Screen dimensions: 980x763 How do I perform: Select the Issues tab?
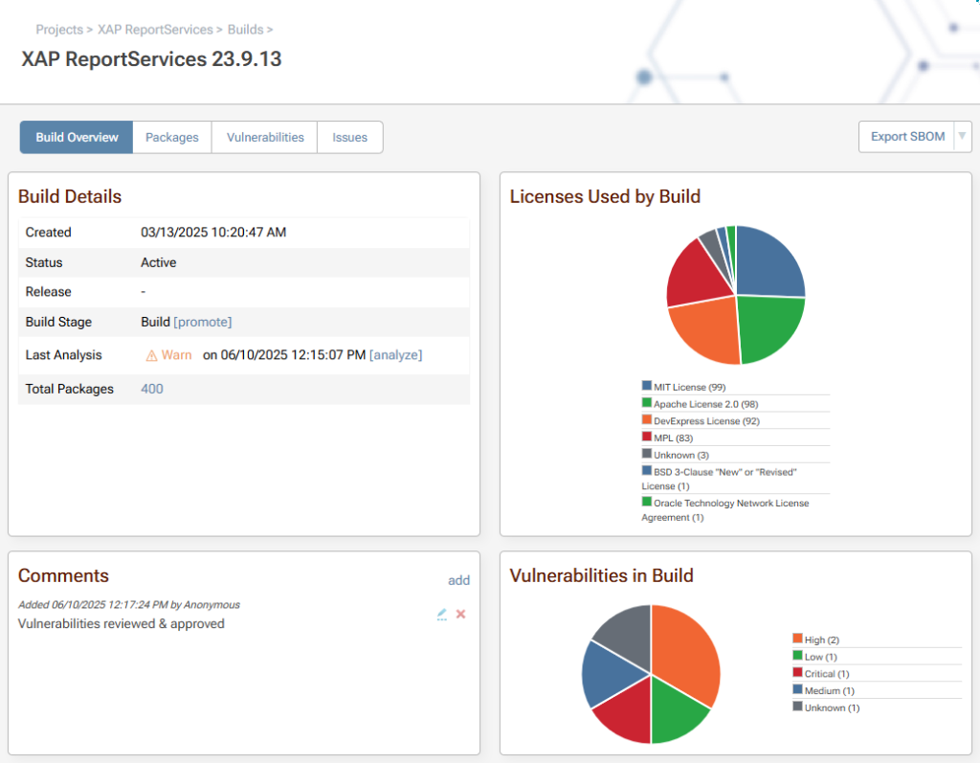[x=349, y=137]
